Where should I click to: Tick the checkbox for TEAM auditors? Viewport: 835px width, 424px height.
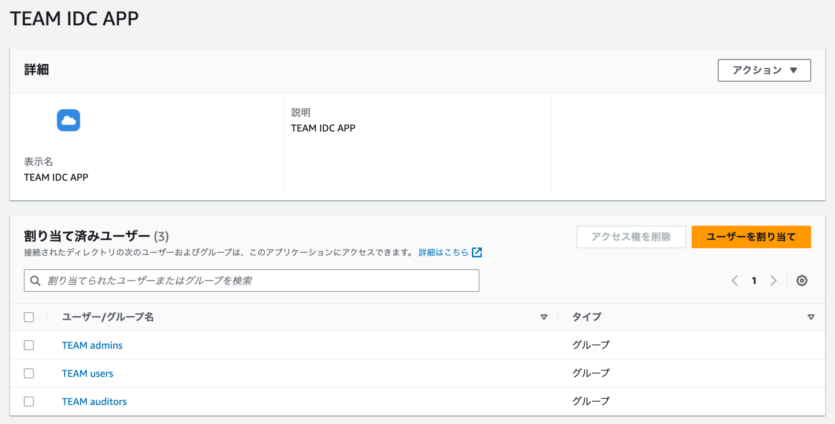(x=29, y=402)
